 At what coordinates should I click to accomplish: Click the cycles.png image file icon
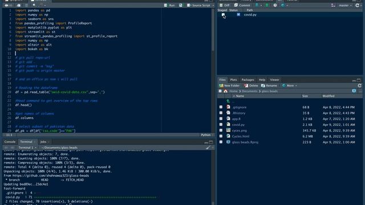[x=228, y=130]
